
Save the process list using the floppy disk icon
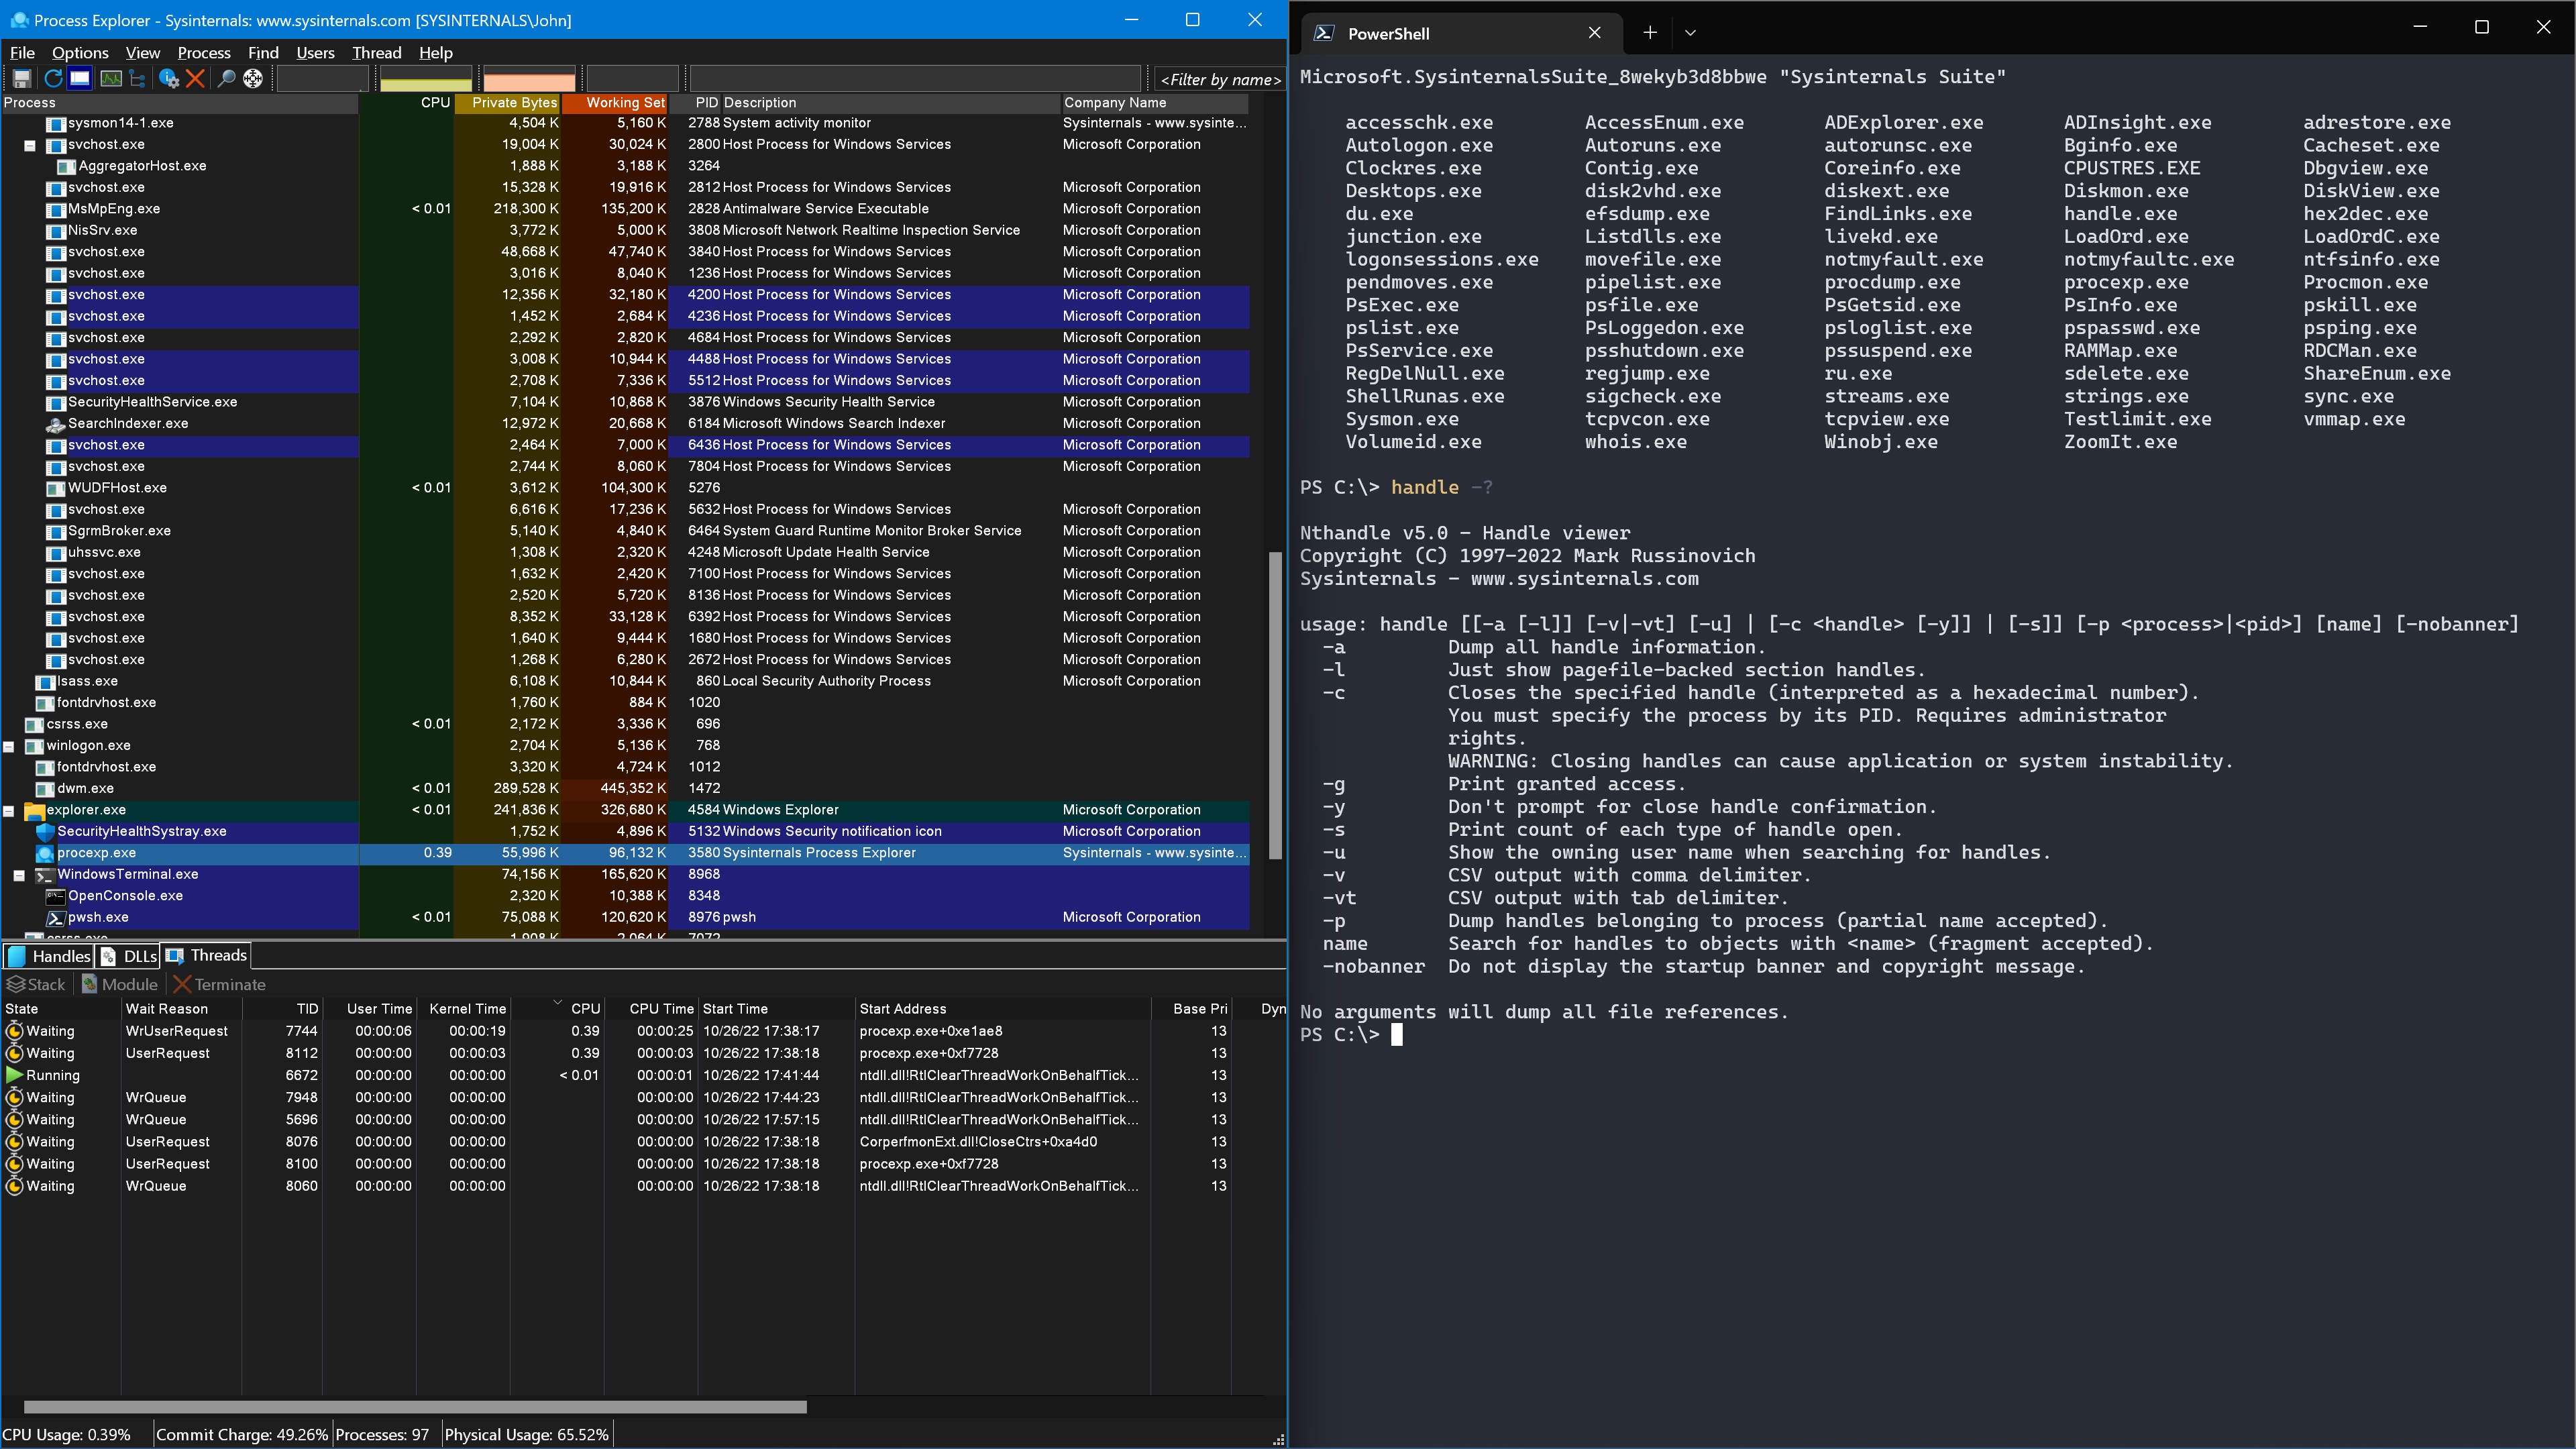click(x=22, y=78)
